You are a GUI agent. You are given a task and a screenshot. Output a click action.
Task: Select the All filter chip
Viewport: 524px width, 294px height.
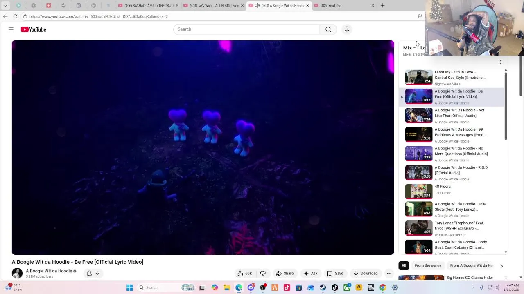(404, 265)
